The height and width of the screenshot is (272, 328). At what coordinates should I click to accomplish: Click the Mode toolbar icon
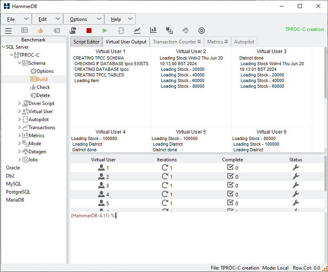(169, 31)
